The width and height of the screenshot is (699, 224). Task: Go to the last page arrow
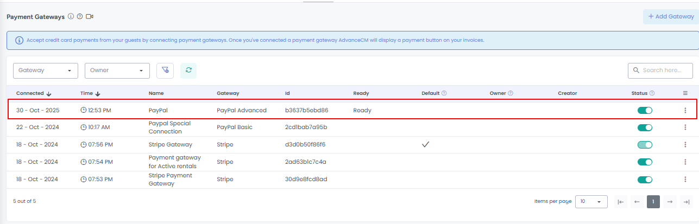(x=686, y=201)
